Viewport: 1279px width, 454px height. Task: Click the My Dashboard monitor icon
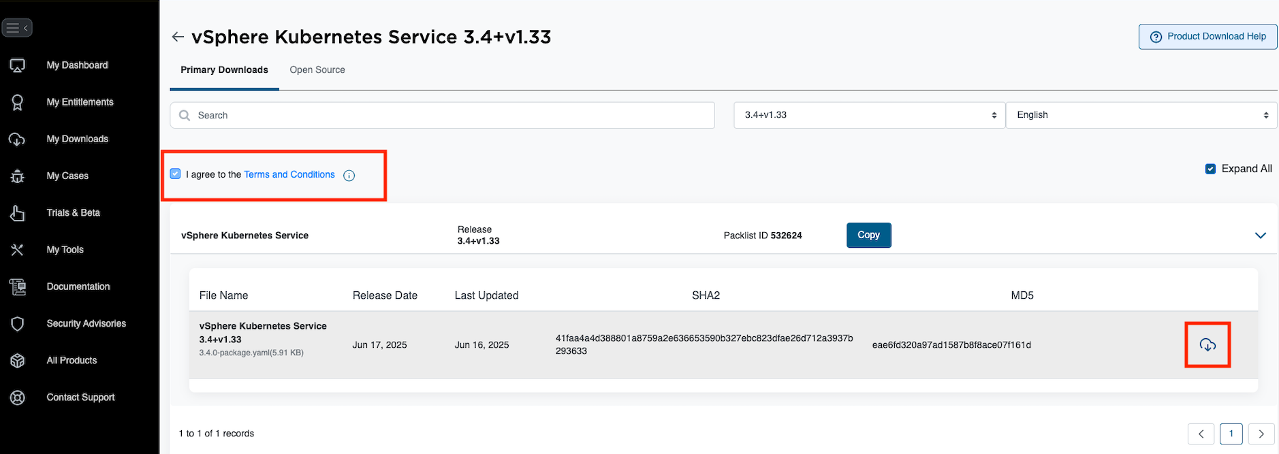18,65
